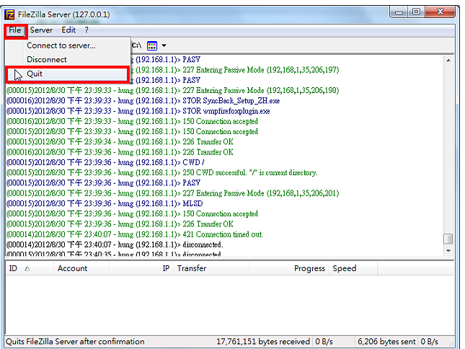Select Quit from the File menu
The image size is (465, 349).
[68, 74]
